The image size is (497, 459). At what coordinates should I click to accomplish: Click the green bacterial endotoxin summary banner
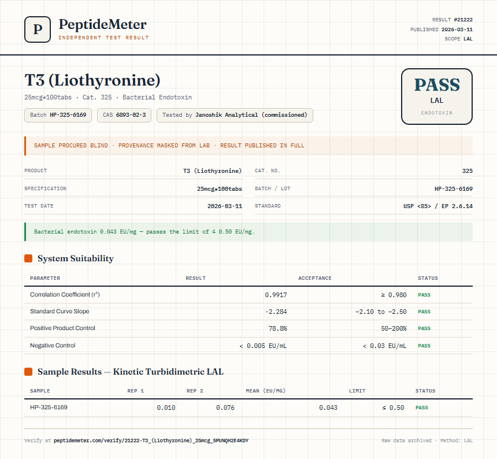[x=248, y=232]
